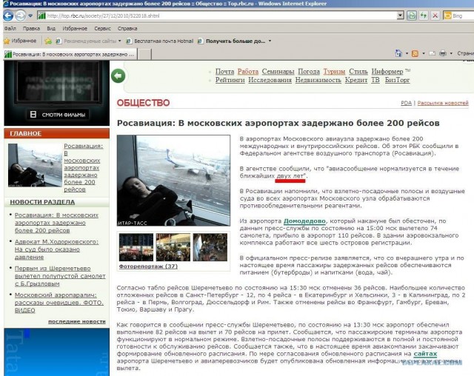Open Рекомендуемые сайты dropdown
The image size is (474, 376).
pos(88,41)
